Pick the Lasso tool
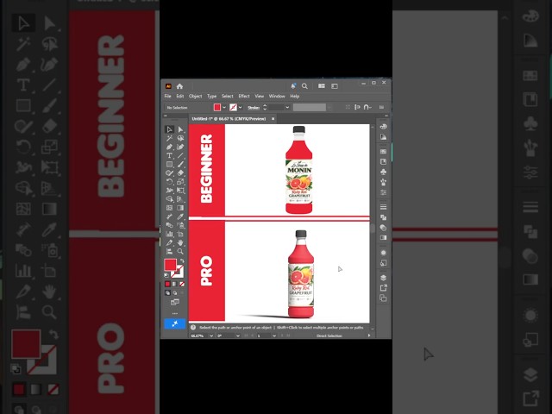This screenshot has height=414, width=552. coord(180,138)
